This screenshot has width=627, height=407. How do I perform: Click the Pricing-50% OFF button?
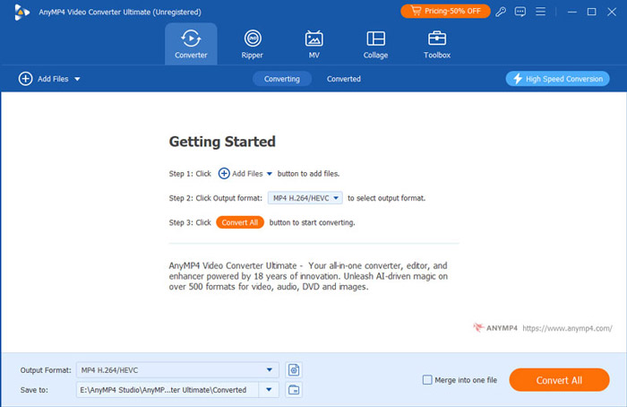(445, 11)
